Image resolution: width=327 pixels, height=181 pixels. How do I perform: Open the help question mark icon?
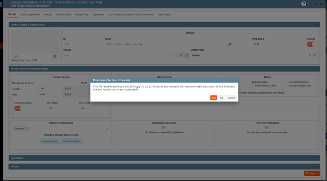point(304,4)
